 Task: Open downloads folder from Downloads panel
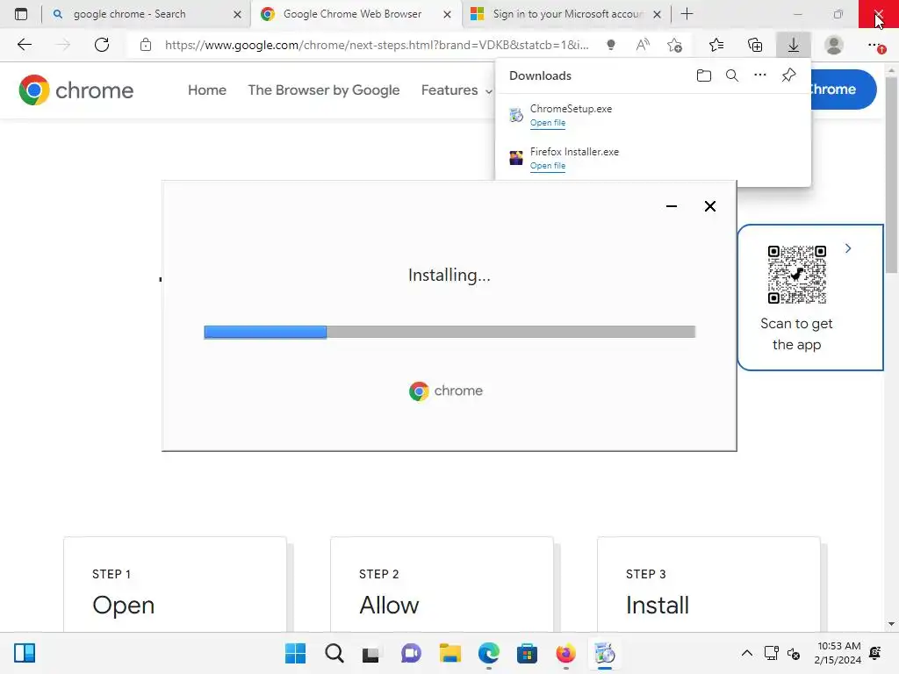pyautogui.click(x=703, y=75)
